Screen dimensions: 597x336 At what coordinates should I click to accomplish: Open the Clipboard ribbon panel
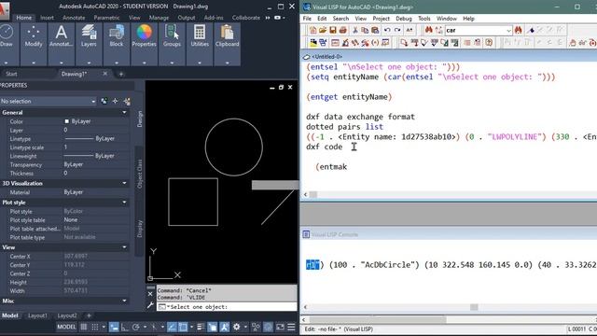tap(228, 44)
